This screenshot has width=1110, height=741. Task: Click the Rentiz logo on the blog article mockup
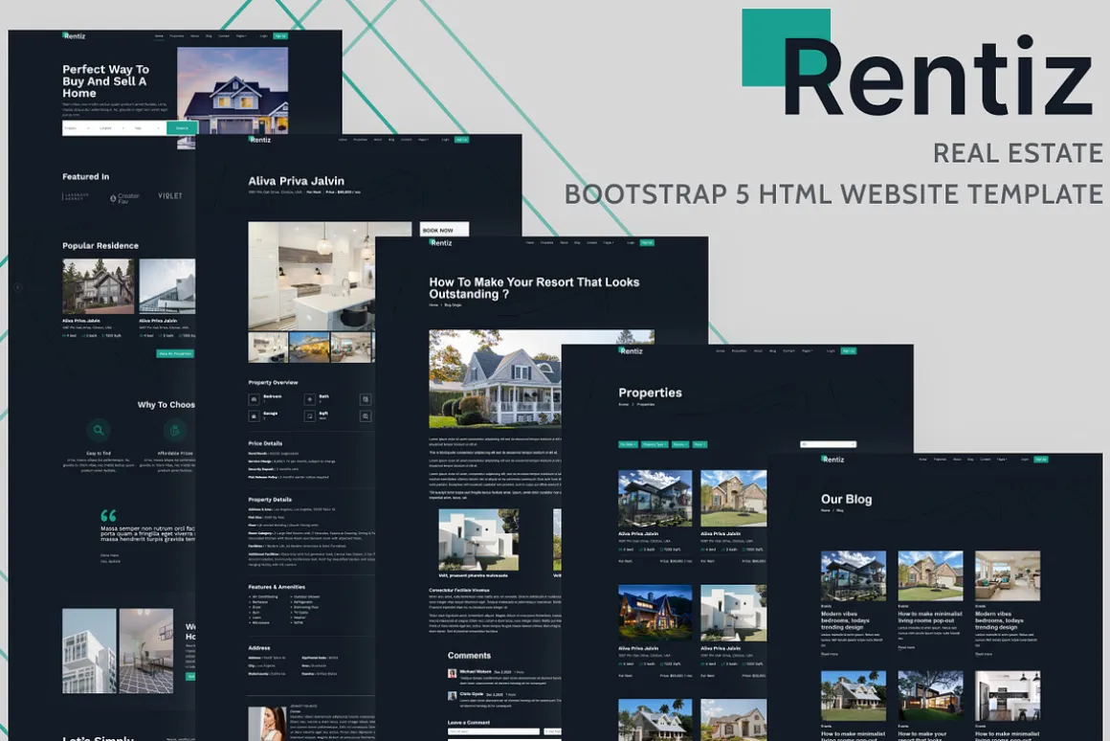tap(441, 242)
